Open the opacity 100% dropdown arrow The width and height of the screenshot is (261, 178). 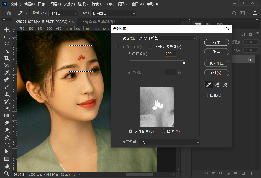point(257,42)
